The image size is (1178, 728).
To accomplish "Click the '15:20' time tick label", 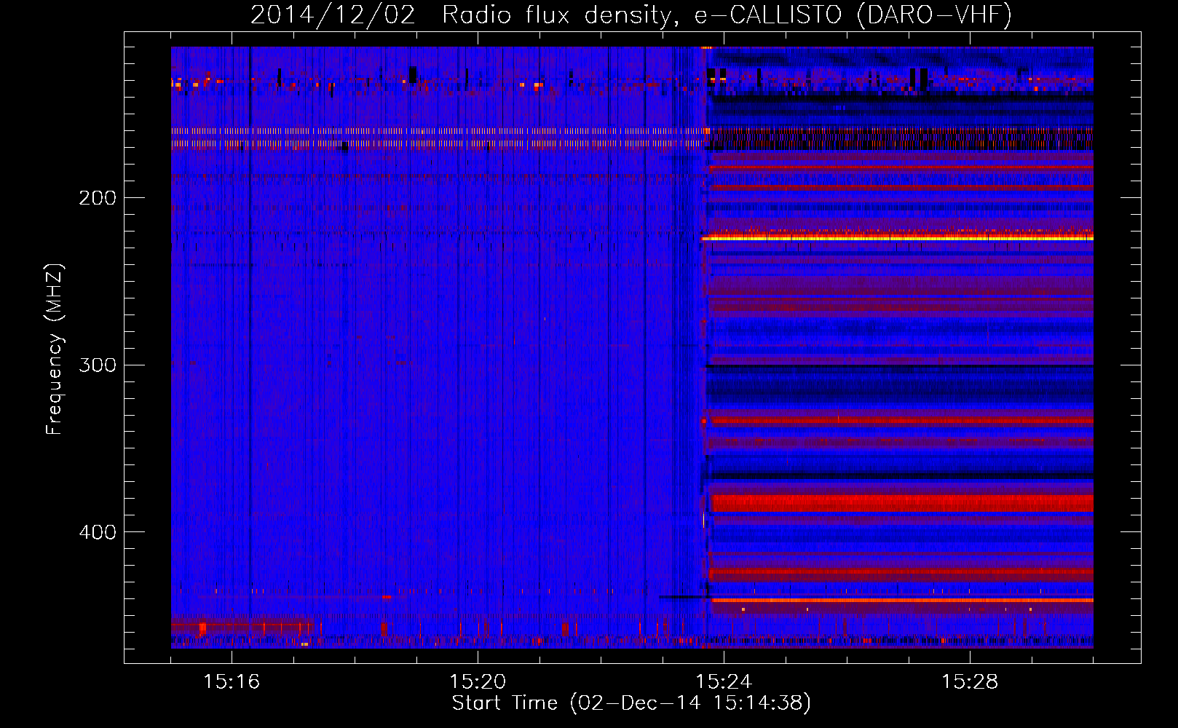I will tap(478, 682).
